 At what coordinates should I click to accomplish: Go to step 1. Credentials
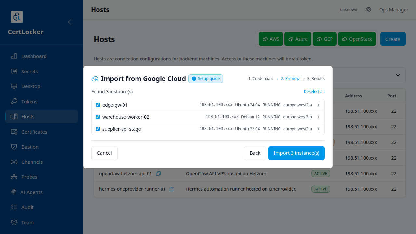[261, 79]
